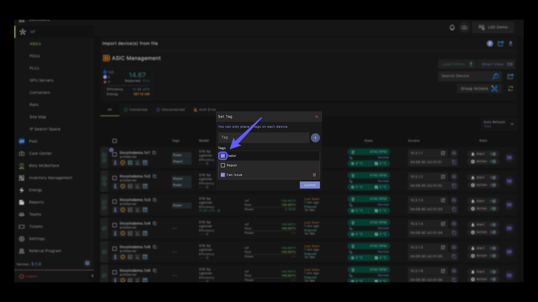This screenshot has width=538, height=302.
Task: Check the Repair tag checkbox
Action: [223, 165]
